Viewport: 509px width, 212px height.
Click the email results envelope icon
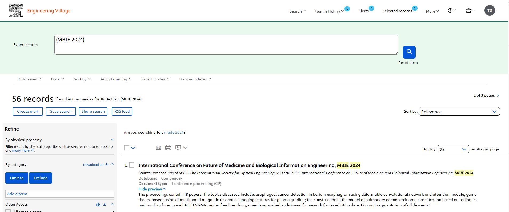point(158,148)
